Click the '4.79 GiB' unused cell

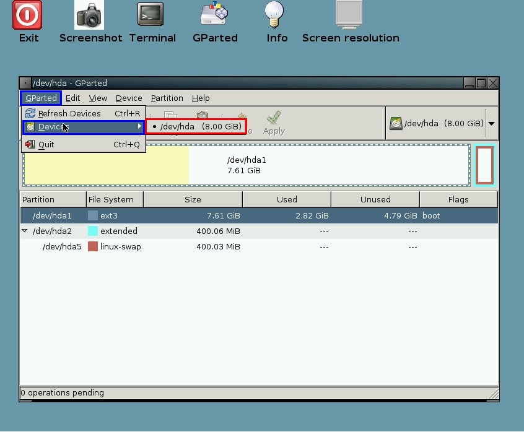400,215
